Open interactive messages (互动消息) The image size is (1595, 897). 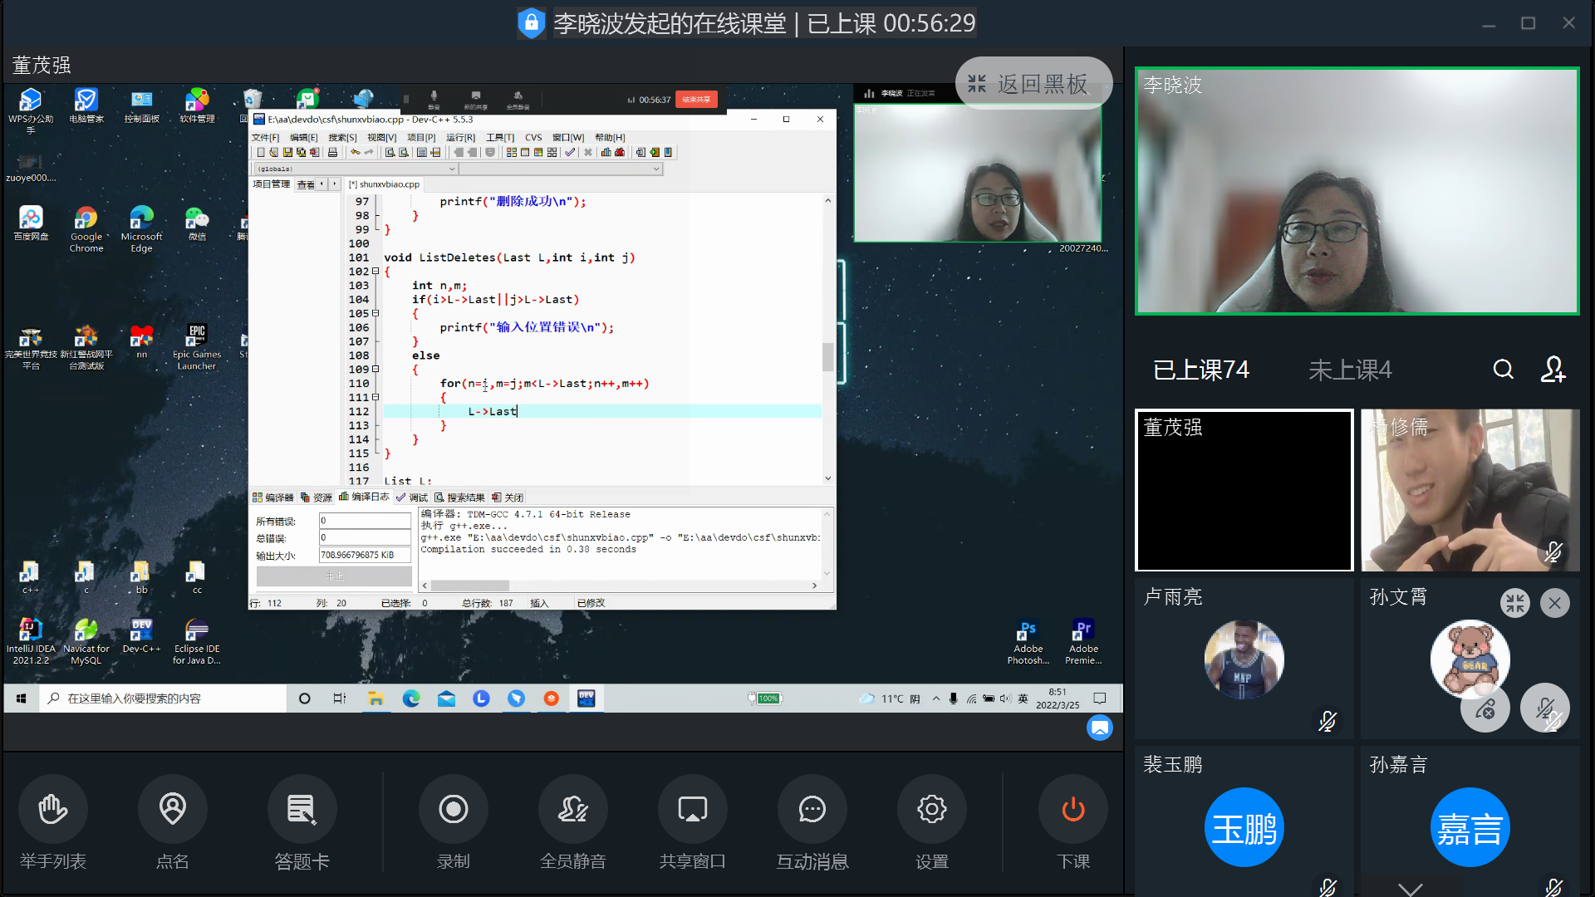click(x=812, y=809)
